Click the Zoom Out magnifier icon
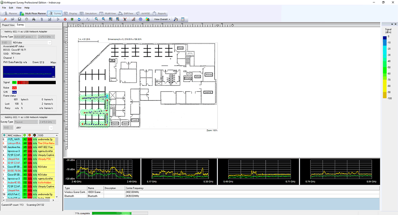398x215 pixels. pos(103,19)
